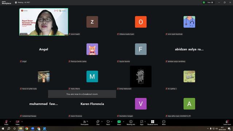Open Breakout rooms

[153, 123]
